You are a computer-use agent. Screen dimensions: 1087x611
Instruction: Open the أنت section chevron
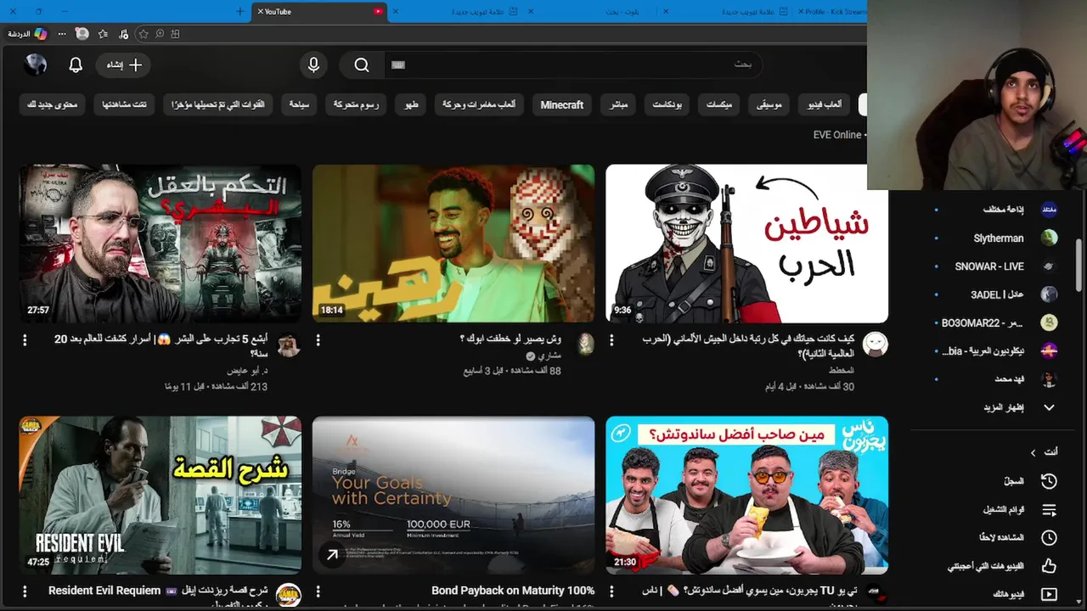(x=1033, y=452)
